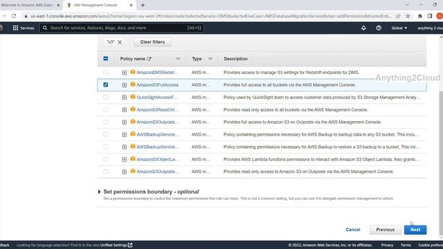Open the AmazonDMSRedsh... policy link
This screenshot has height=249, width=443.
(x=158, y=73)
